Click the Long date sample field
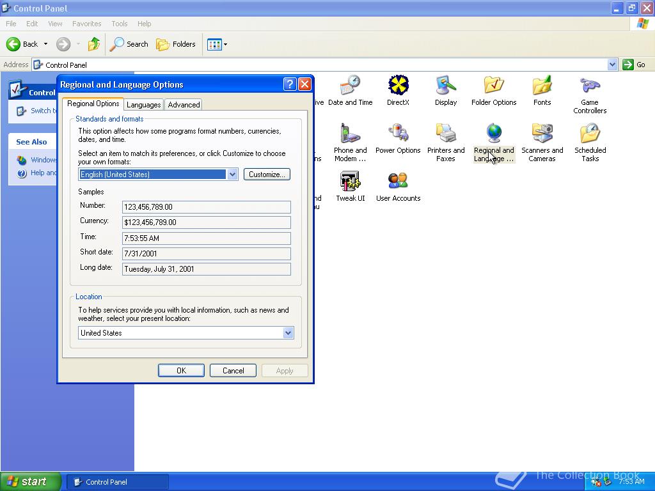Screen dimensions: 655x491 tap(207, 269)
